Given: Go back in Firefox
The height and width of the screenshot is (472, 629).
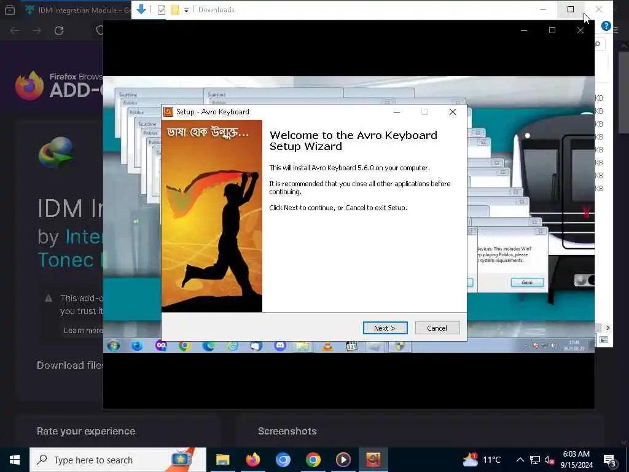Looking at the screenshot, I should (x=15, y=31).
